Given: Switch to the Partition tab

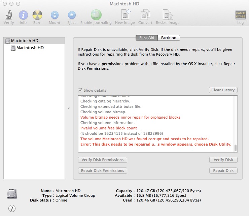Looking at the screenshot, I should (x=169, y=38).
